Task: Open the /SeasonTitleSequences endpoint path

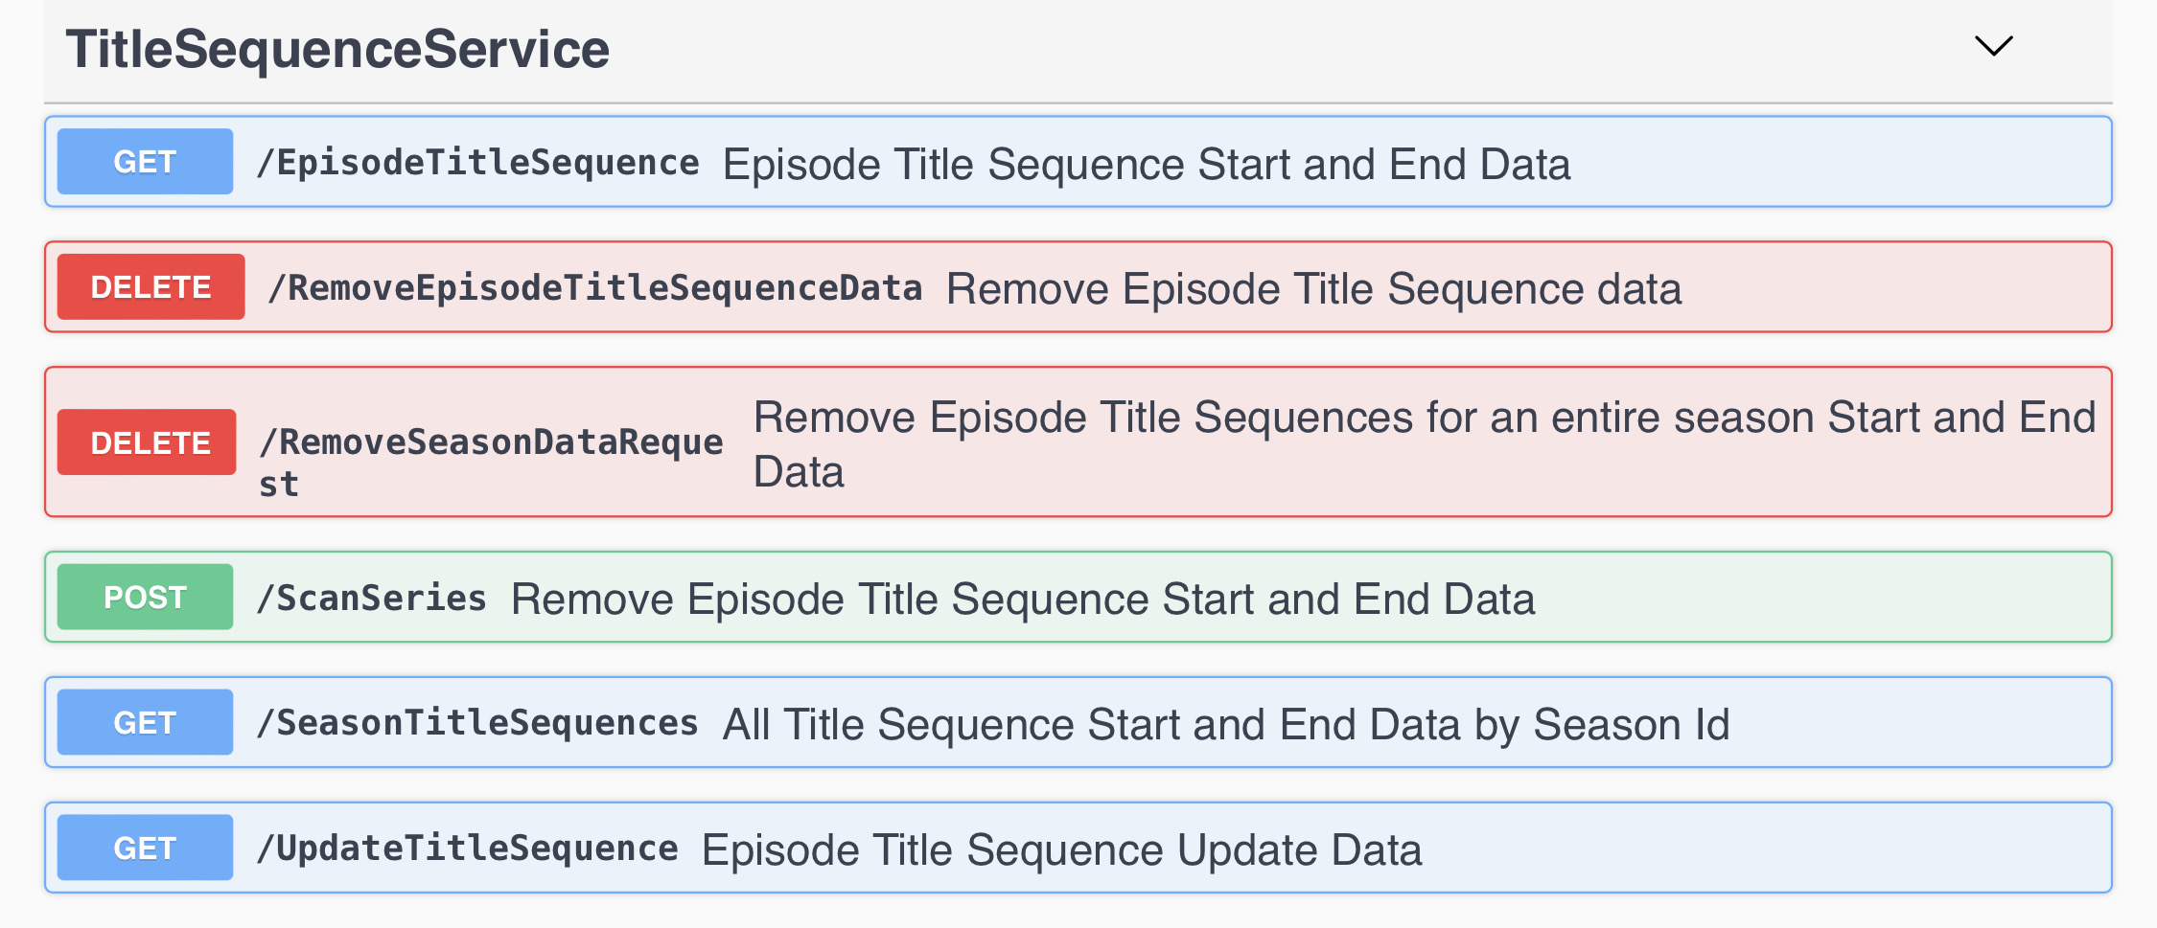Action: 477,723
